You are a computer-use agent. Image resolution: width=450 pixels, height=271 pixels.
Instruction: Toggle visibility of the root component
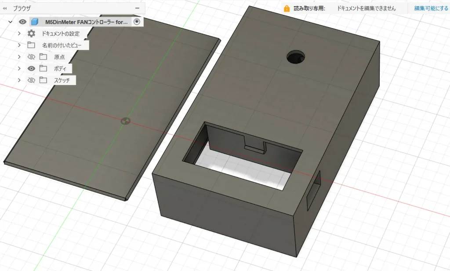(x=22, y=22)
